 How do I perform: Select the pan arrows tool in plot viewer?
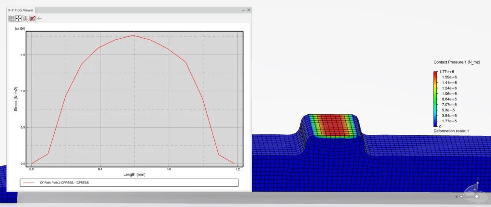pyautogui.click(x=19, y=19)
